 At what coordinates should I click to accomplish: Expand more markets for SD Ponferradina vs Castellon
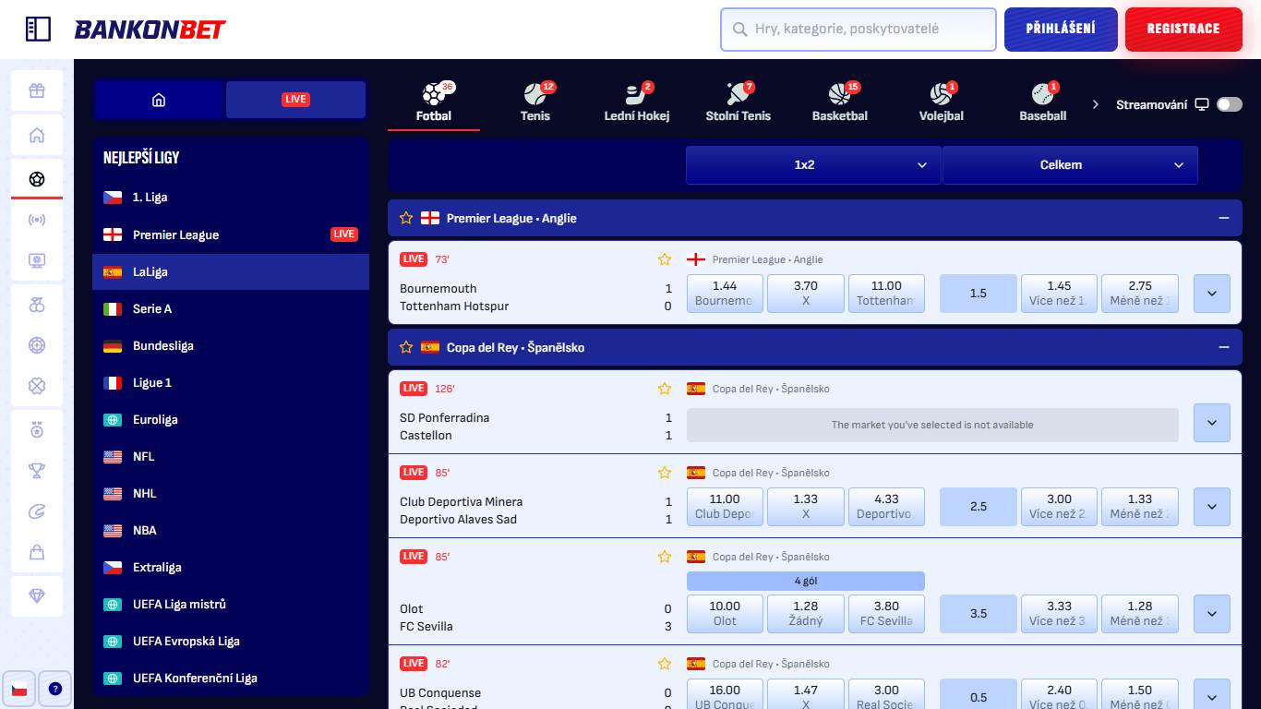(1212, 423)
